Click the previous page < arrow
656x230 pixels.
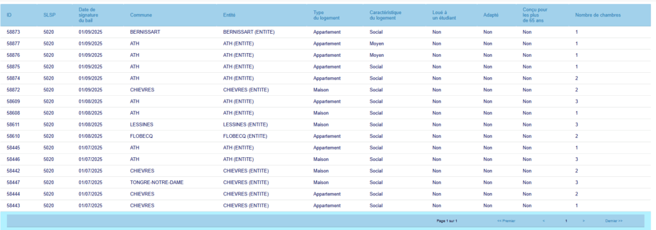pos(543,221)
